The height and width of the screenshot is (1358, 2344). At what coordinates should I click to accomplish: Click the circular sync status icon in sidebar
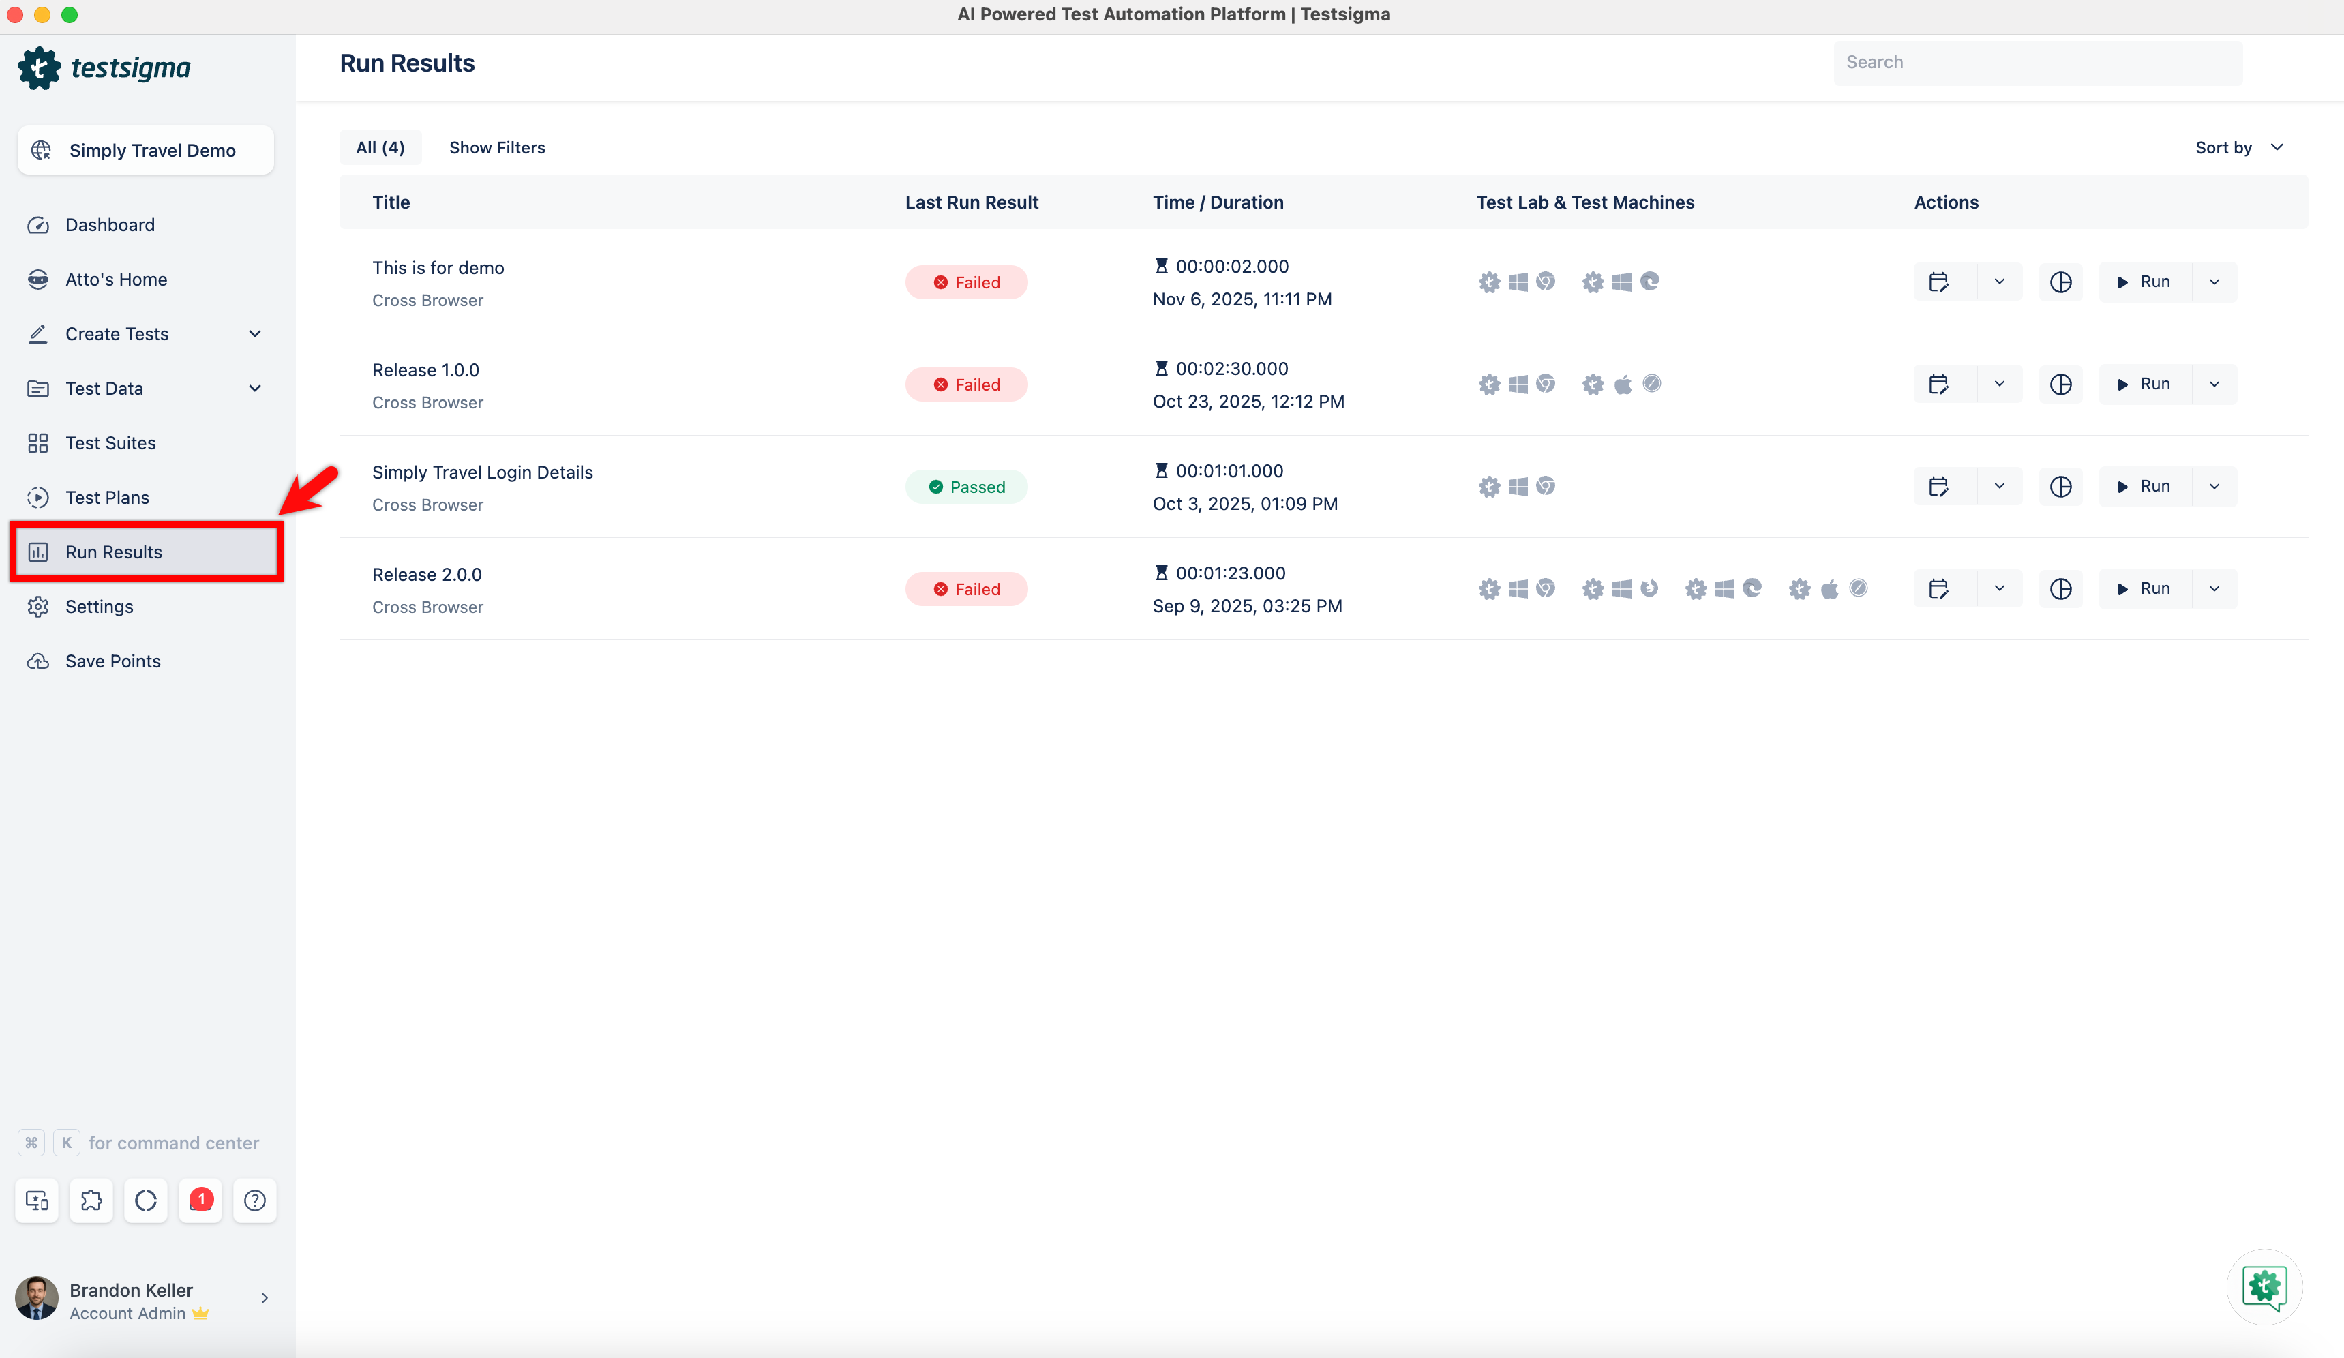[145, 1200]
